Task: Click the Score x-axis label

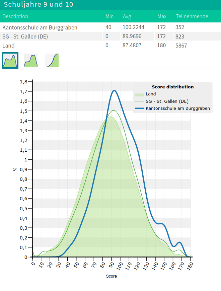Action: point(112,276)
